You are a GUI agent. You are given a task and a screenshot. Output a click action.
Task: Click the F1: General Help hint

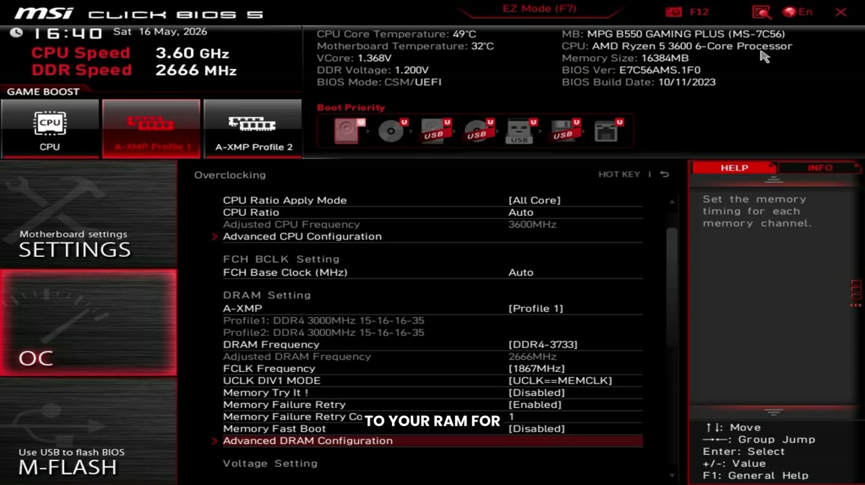(755, 475)
